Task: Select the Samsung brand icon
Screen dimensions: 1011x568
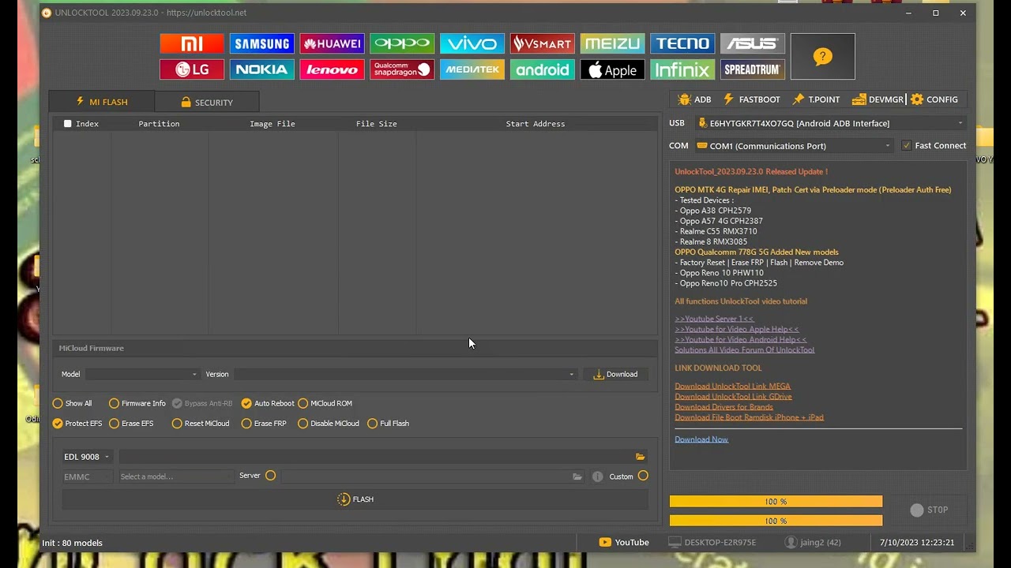Action: 261,43
